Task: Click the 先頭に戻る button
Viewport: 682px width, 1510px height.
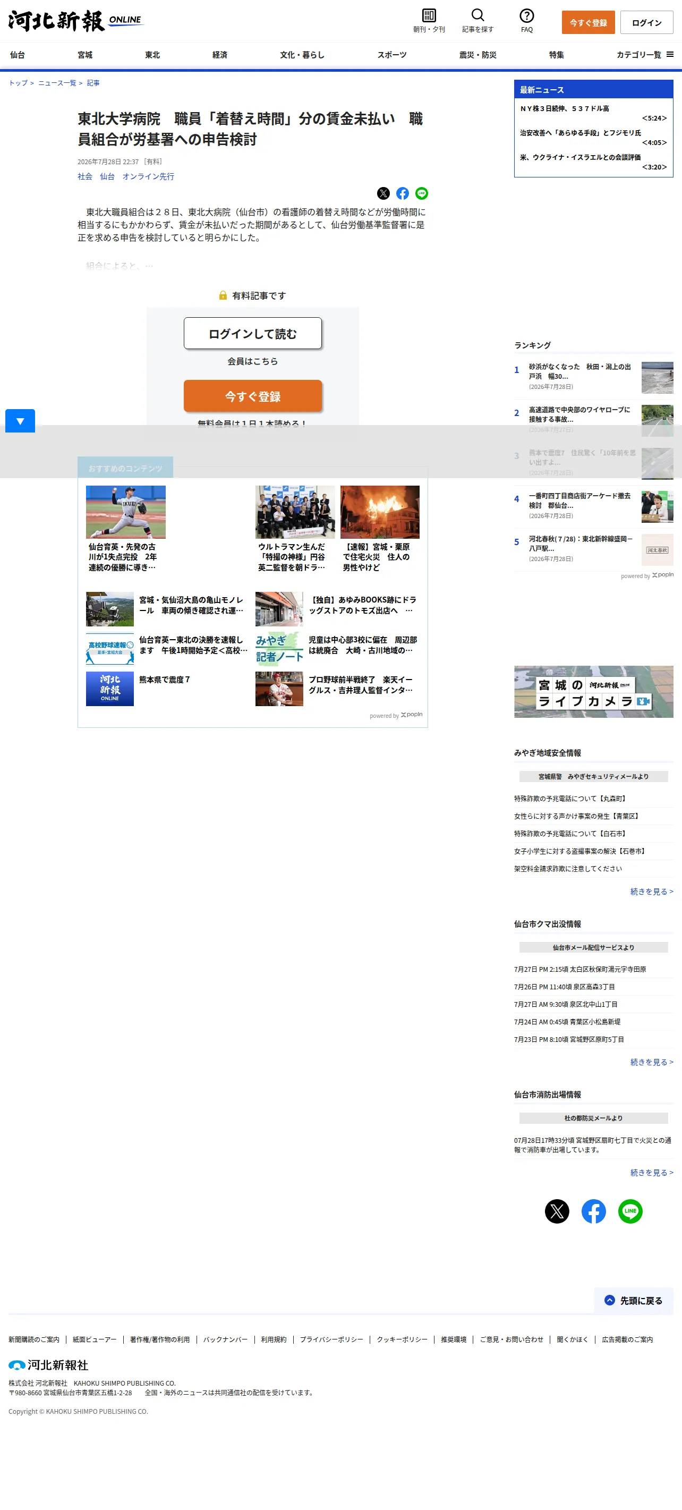Action: coord(633,1301)
